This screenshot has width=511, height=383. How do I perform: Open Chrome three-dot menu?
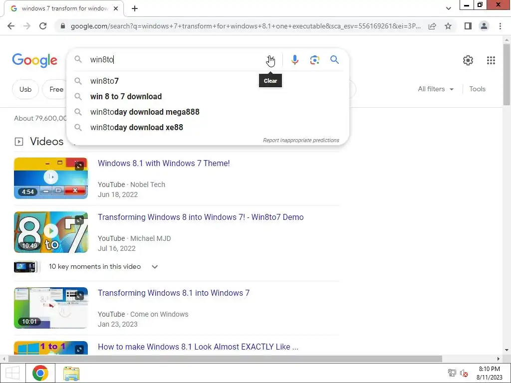tap(500, 26)
